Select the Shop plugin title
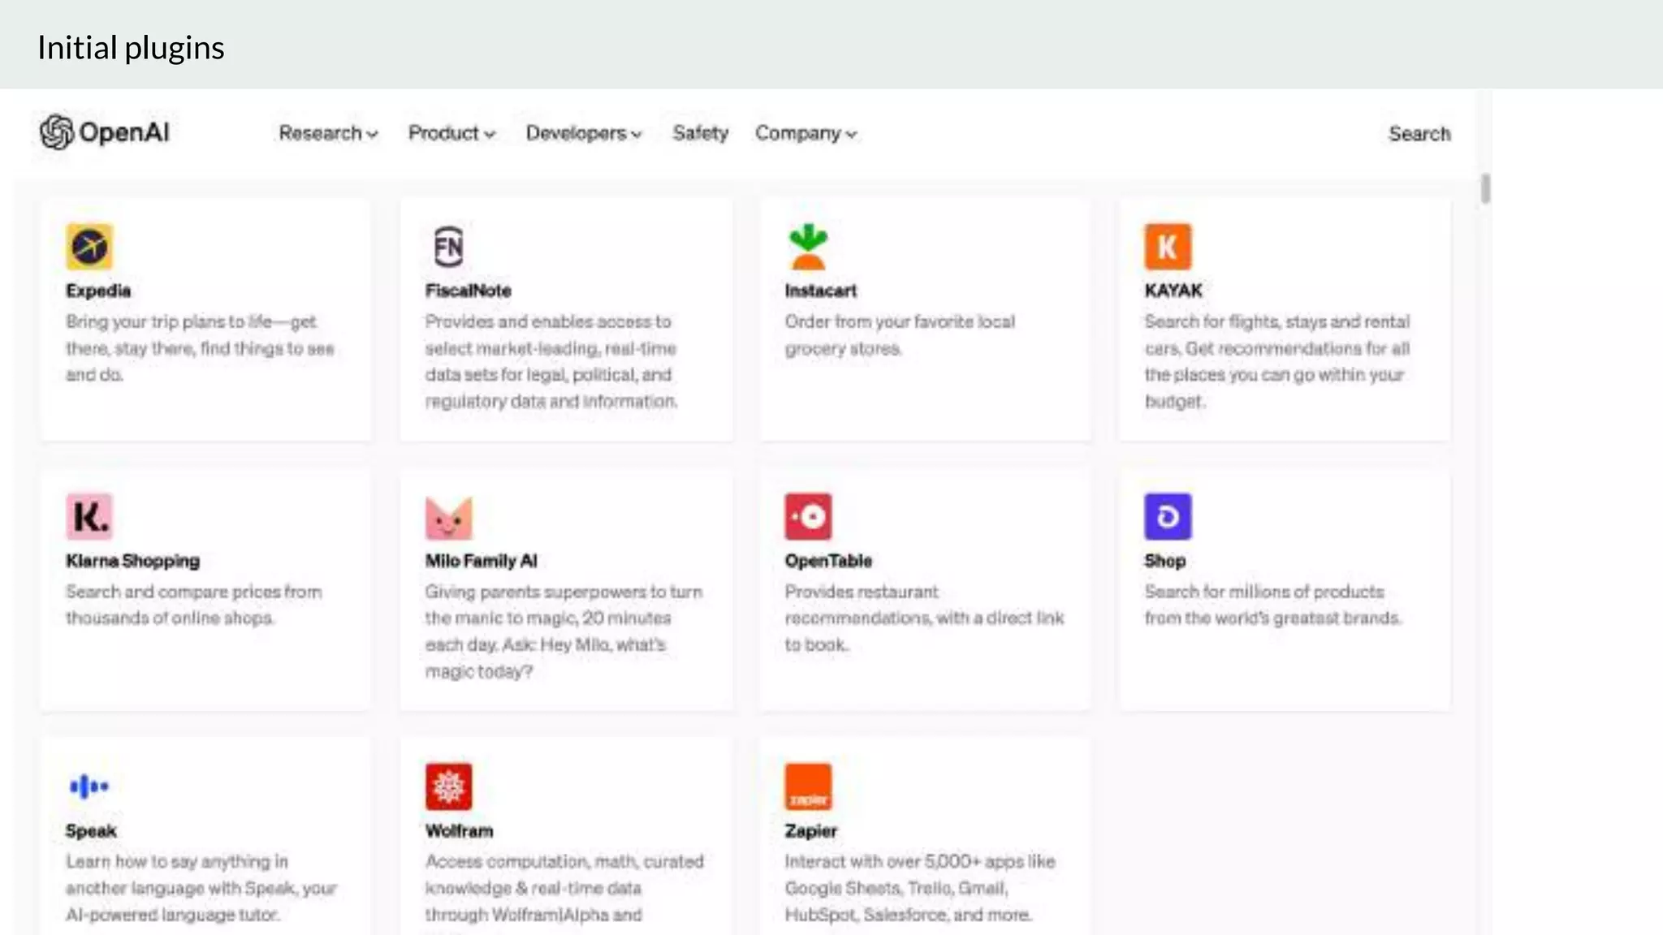Screen dimensions: 1663x935 tap(1165, 561)
